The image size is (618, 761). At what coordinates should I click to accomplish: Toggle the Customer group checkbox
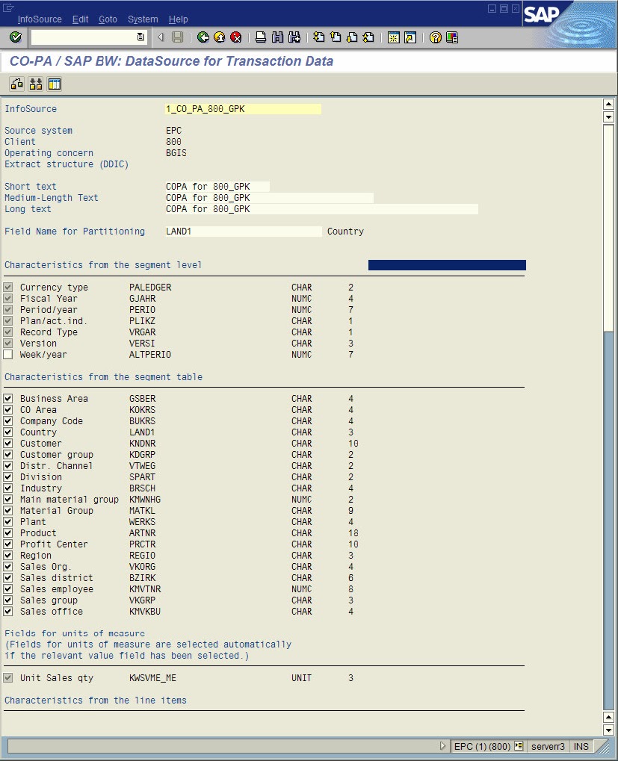click(x=7, y=454)
